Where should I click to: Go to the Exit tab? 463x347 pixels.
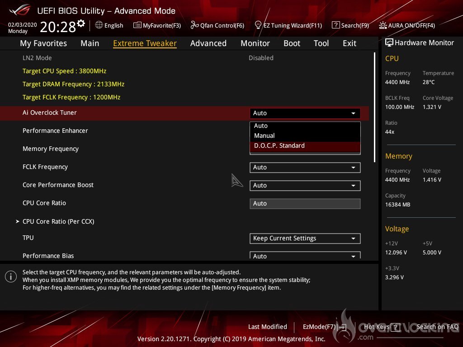click(x=350, y=43)
